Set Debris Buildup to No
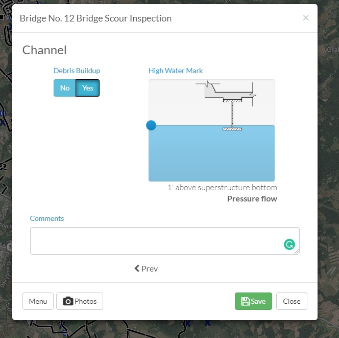 pyautogui.click(x=65, y=88)
